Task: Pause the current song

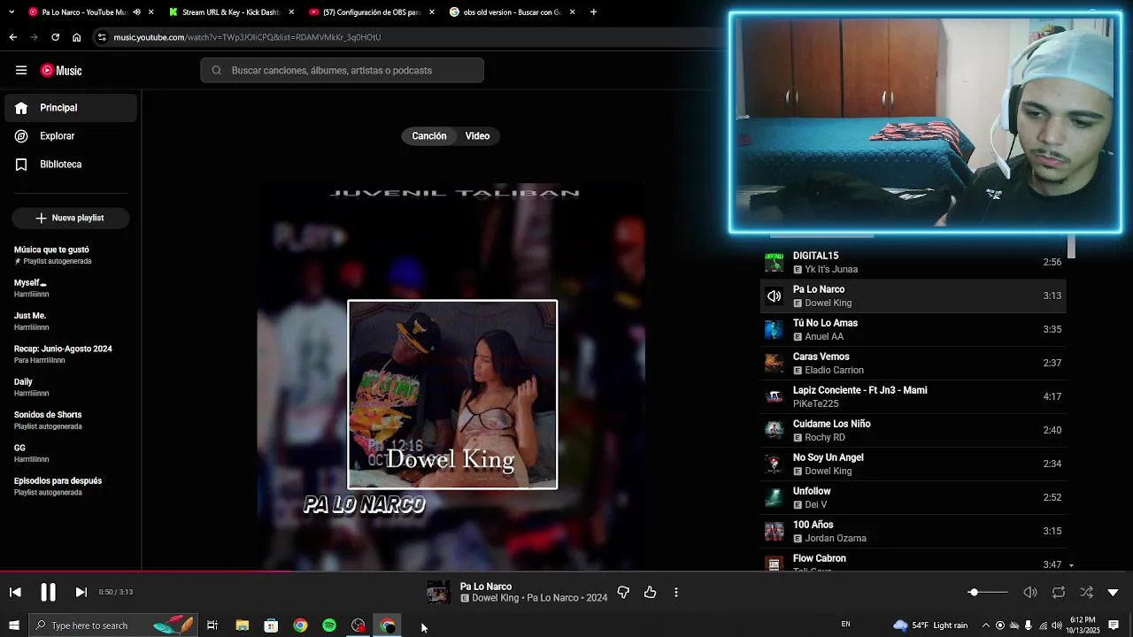Action: (x=48, y=592)
